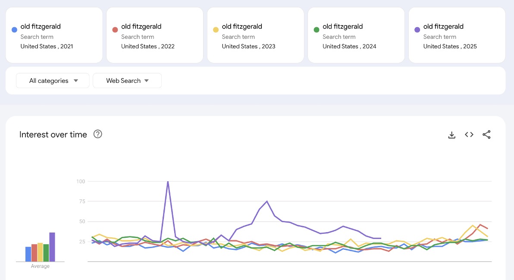Select the 2021 old fitzgerald search term card

(x=54, y=35)
